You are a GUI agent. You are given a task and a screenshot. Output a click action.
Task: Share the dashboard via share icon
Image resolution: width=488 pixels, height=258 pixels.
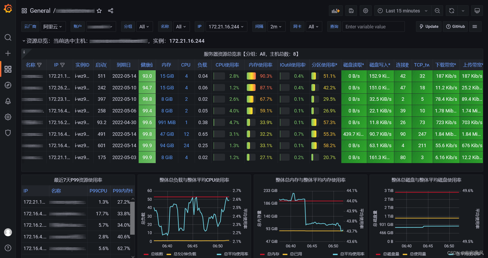pos(111,11)
